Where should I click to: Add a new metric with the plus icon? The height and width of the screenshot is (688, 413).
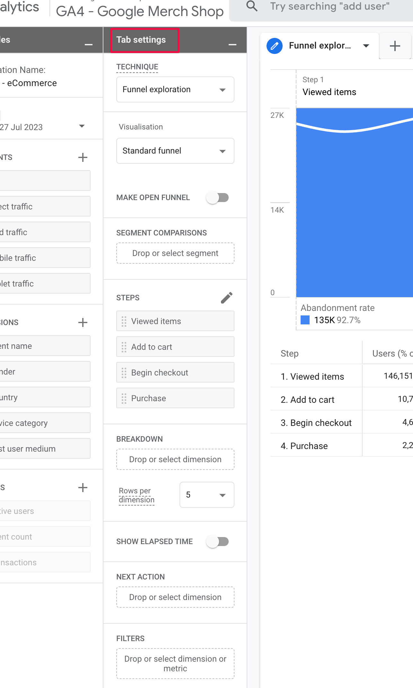(83, 488)
